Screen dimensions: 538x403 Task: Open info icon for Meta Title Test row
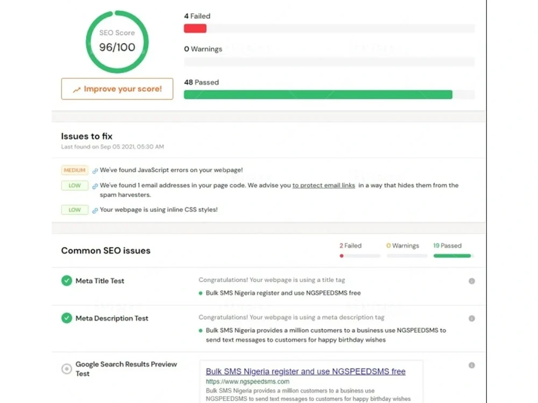[472, 281]
